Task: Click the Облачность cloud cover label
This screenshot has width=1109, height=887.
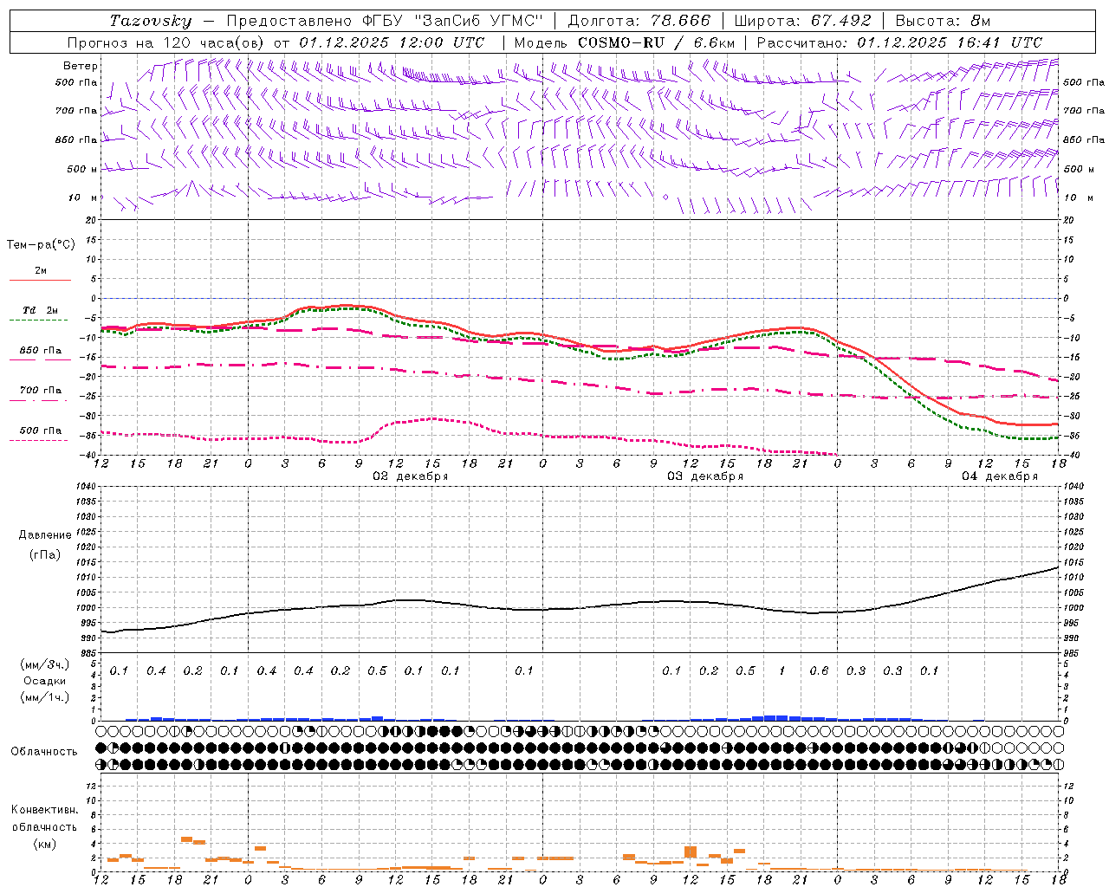Action: coord(44,752)
